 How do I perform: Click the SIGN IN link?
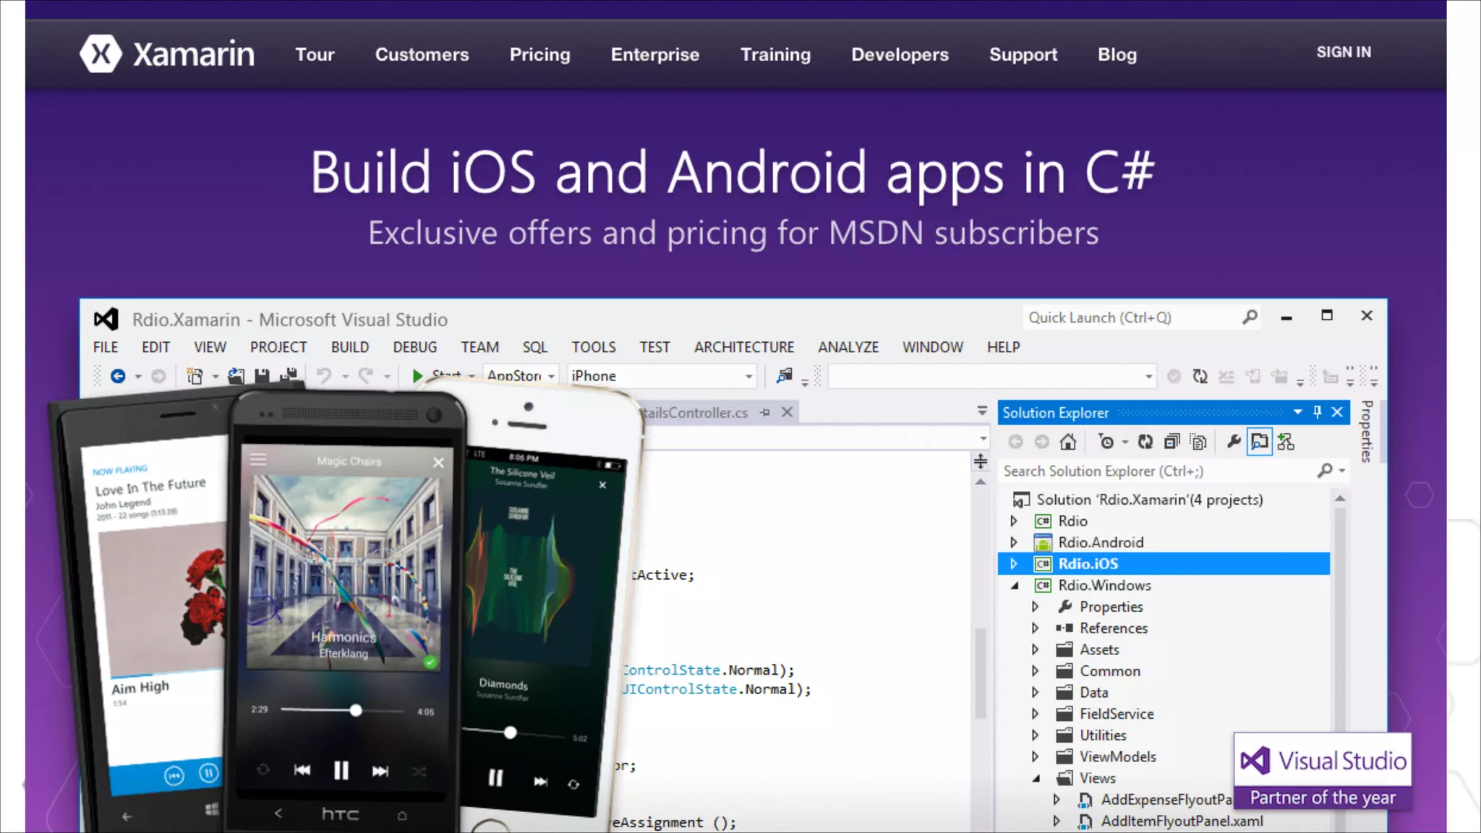tap(1343, 52)
